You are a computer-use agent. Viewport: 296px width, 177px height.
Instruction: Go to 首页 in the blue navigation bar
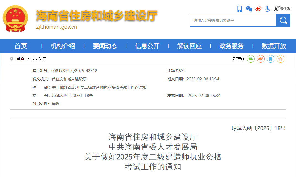point(21,46)
